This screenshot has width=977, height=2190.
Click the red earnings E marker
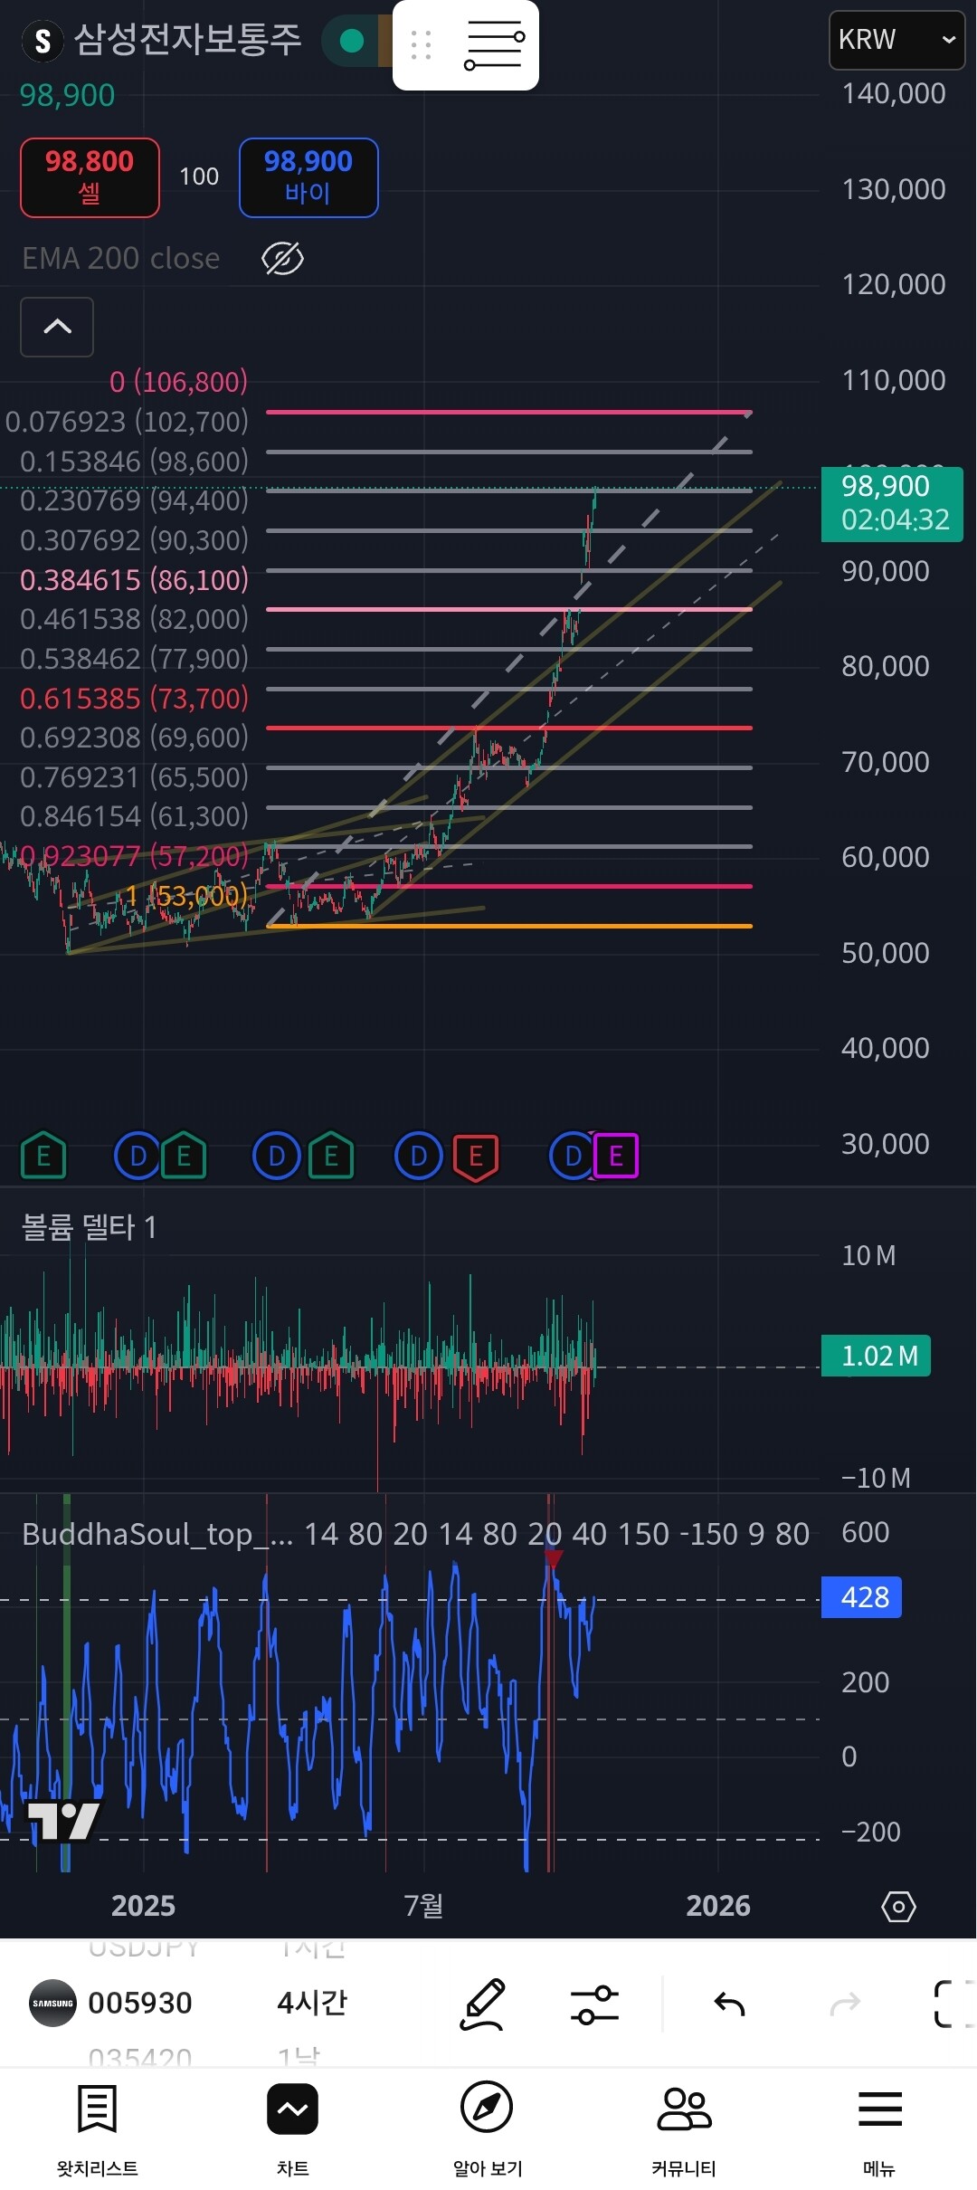[x=476, y=1157]
